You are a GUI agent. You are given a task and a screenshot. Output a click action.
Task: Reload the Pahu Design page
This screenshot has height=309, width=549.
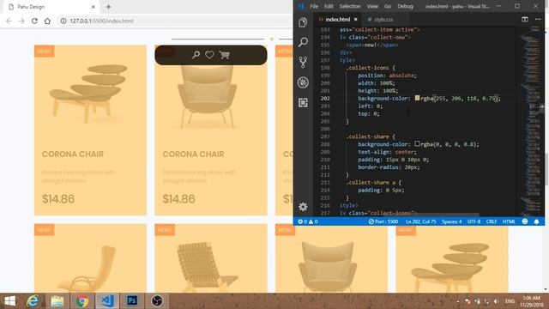34,21
